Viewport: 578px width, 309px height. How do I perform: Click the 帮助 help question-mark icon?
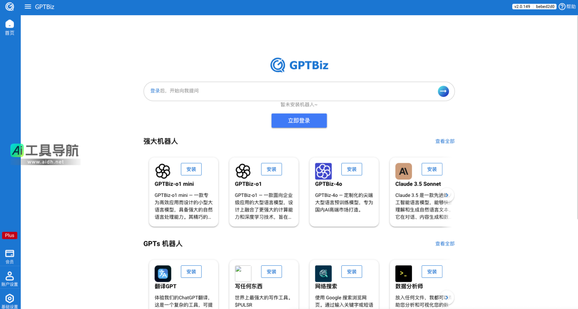coord(562,6)
